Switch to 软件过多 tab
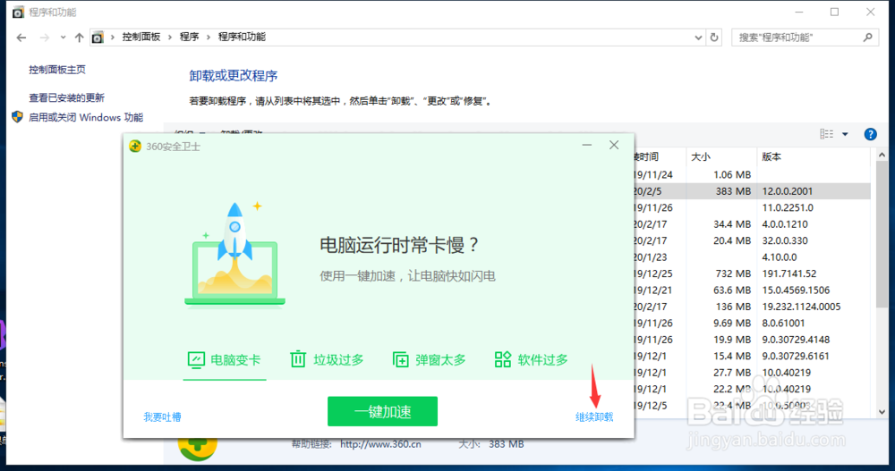The width and height of the screenshot is (895, 471). pyautogui.click(x=532, y=360)
